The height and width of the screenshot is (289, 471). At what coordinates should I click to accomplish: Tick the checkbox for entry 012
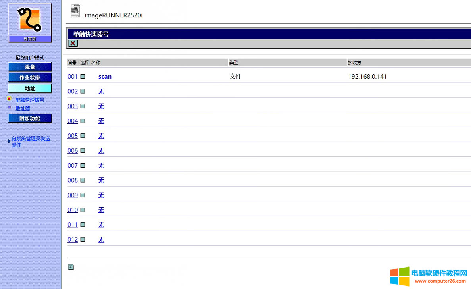point(83,239)
